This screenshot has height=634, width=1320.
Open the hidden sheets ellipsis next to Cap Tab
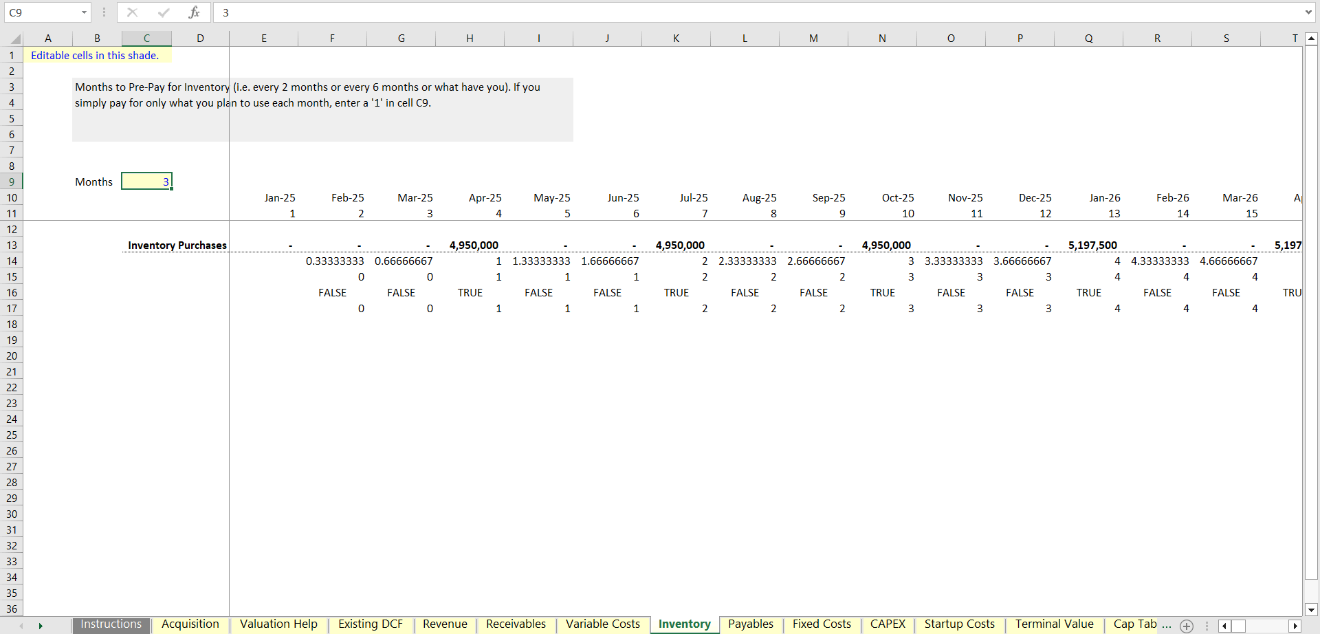click(x=1167, y=624)
